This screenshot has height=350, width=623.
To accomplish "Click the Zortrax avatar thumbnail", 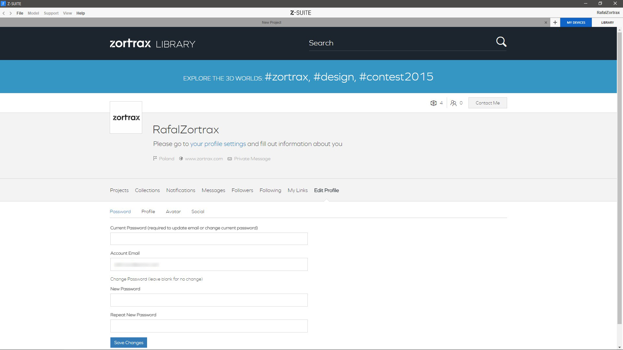I will pos(126,117).
